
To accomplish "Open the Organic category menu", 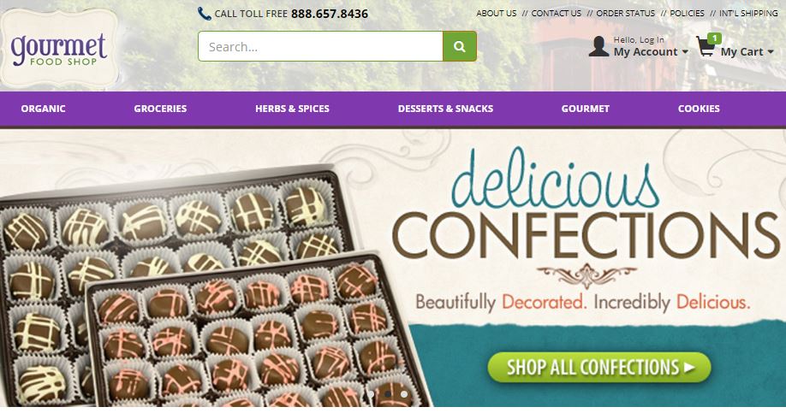I will point(43,109).
